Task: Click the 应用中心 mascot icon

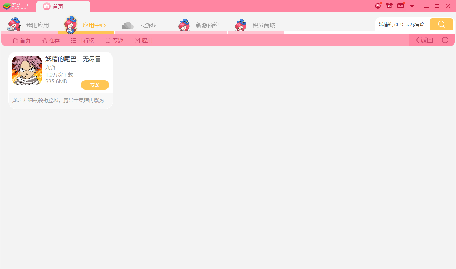Action: coord(70,25)
